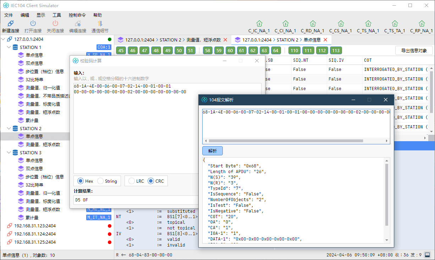Send the C_IC_NA_1 interrogation command
The height and width of the screenshot is (260, 435).
[x=259, y=23]
